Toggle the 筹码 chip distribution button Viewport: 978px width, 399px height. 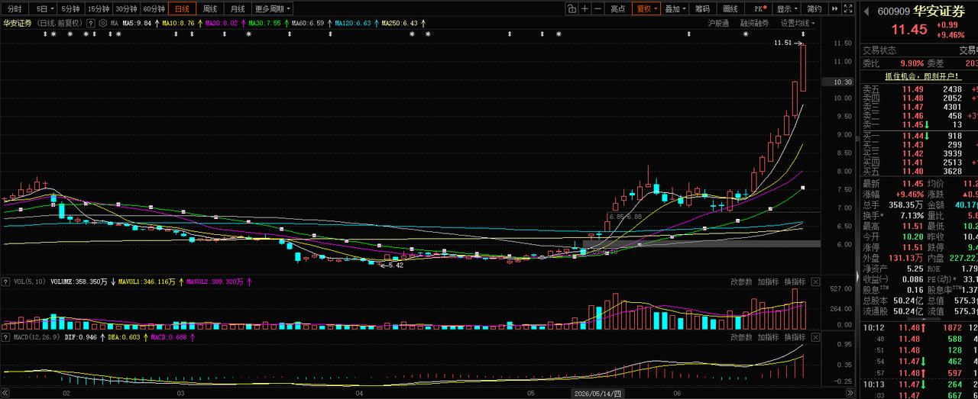click(x=703, y=9)
